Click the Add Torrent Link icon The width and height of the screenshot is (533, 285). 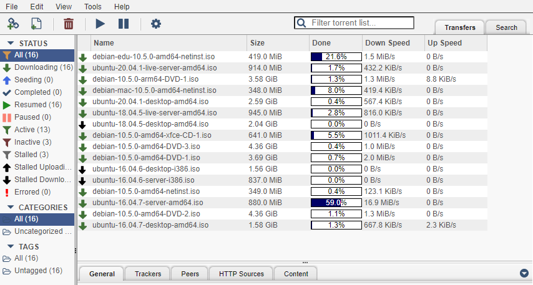tap(13, 24)
